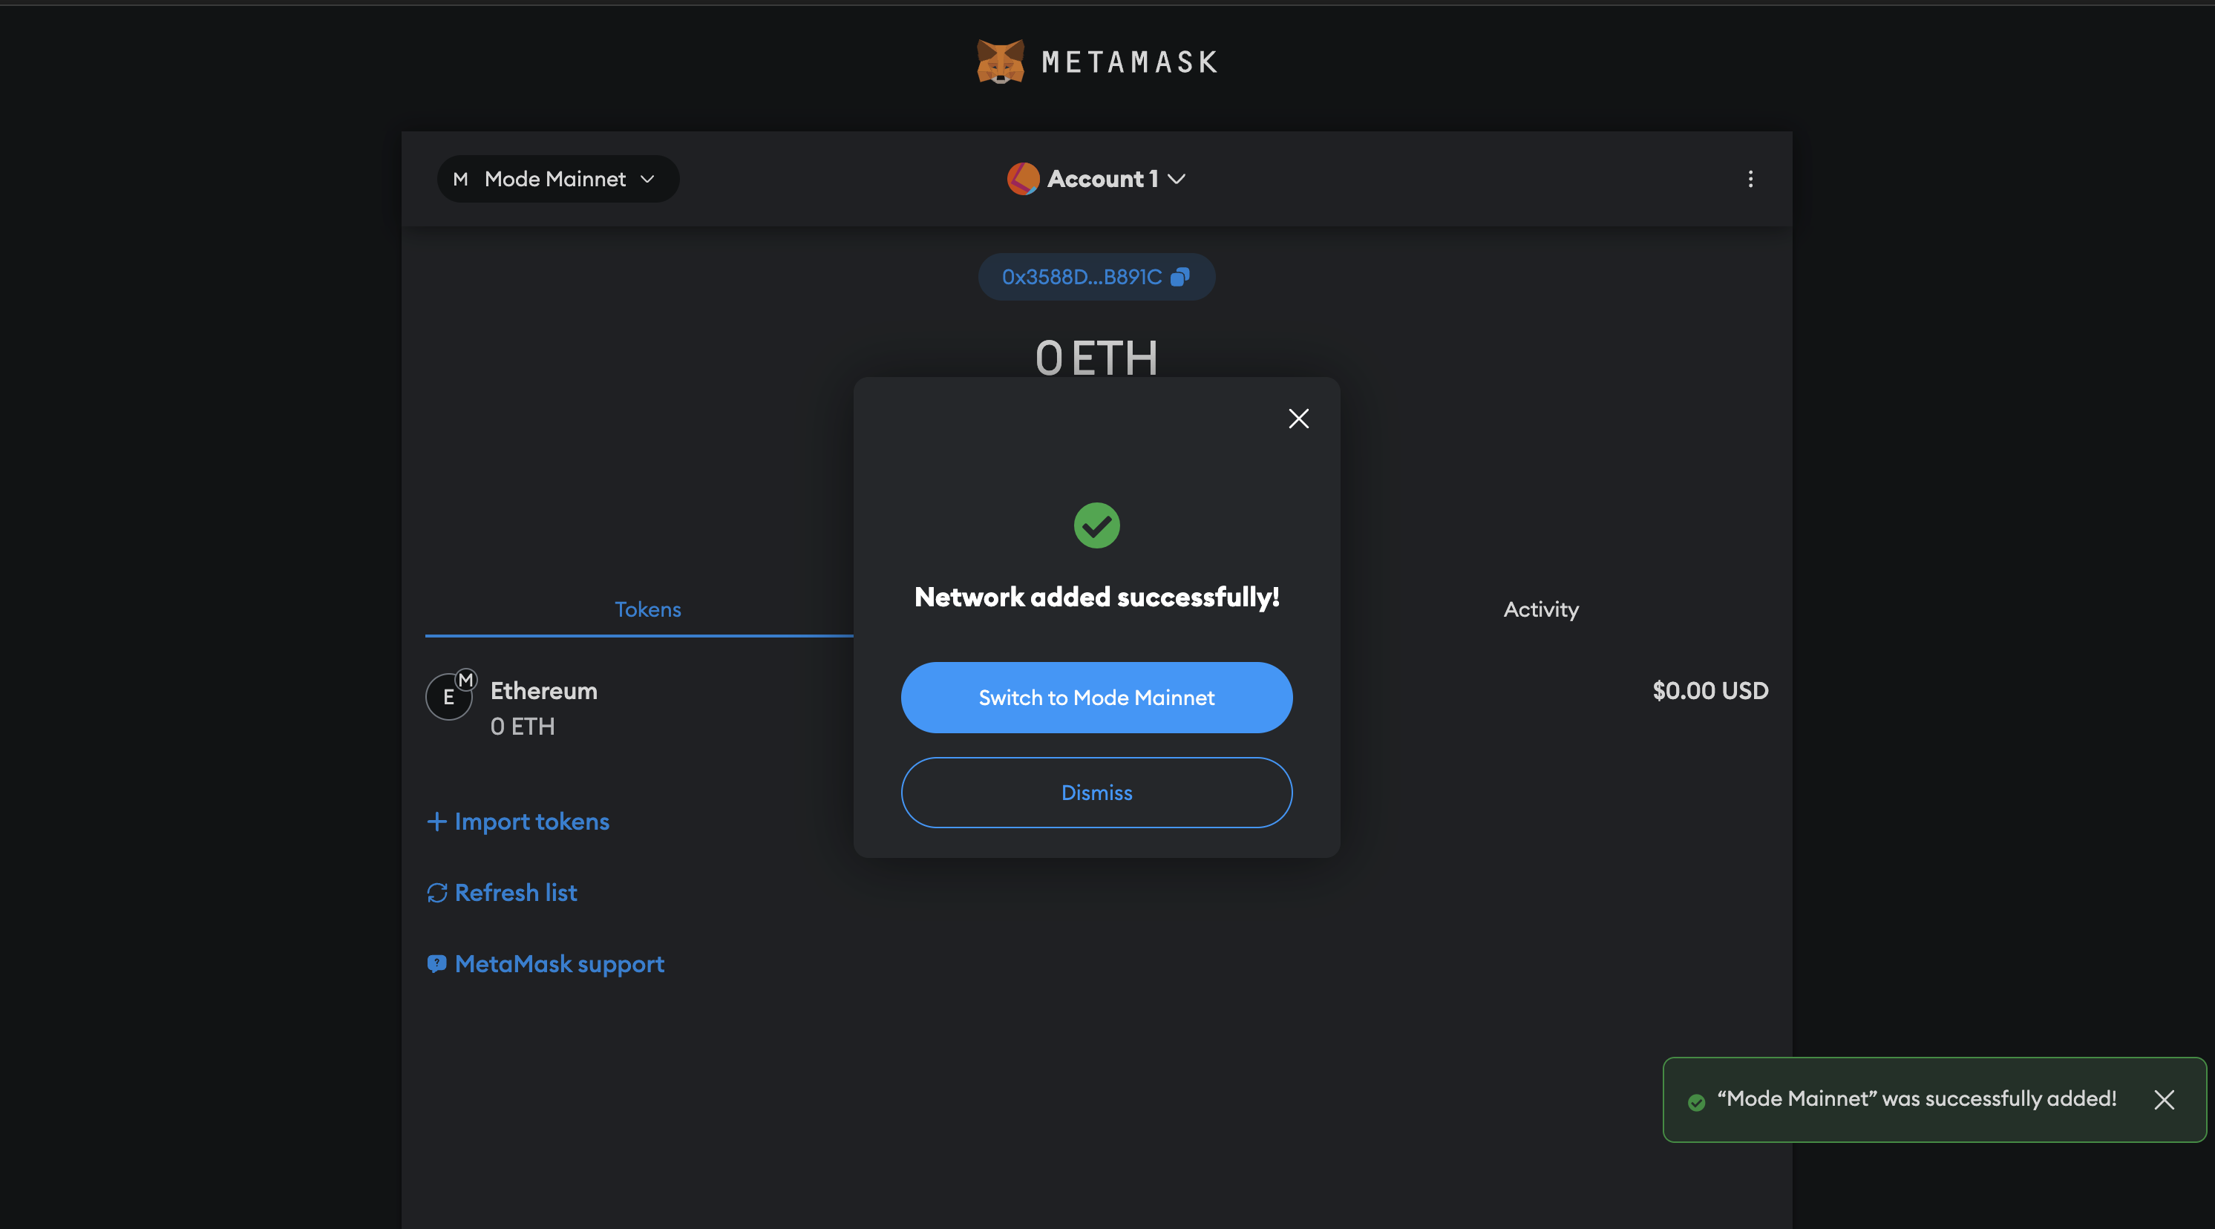Click Switch to Mode Mainnet
Viewport: 2215px width, 1229px height.
coord(1096,697)
